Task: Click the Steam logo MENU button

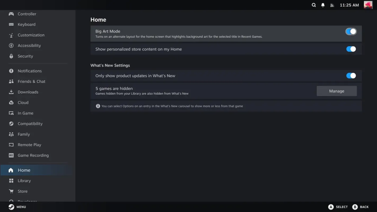Action: click(17, 207)
